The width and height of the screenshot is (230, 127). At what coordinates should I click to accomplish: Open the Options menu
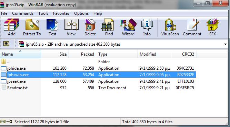coord(81,13)
